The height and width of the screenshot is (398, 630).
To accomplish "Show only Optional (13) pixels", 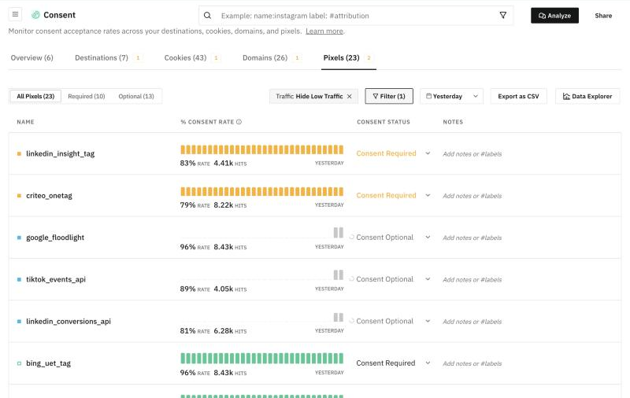I will [x=136, y=96].
